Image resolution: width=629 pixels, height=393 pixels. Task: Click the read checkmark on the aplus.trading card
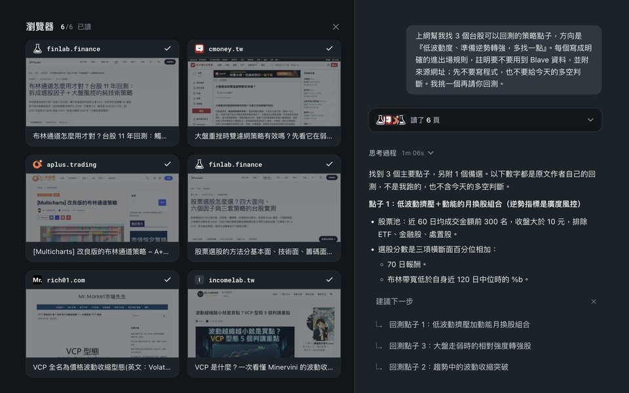[x=168, y=164]
